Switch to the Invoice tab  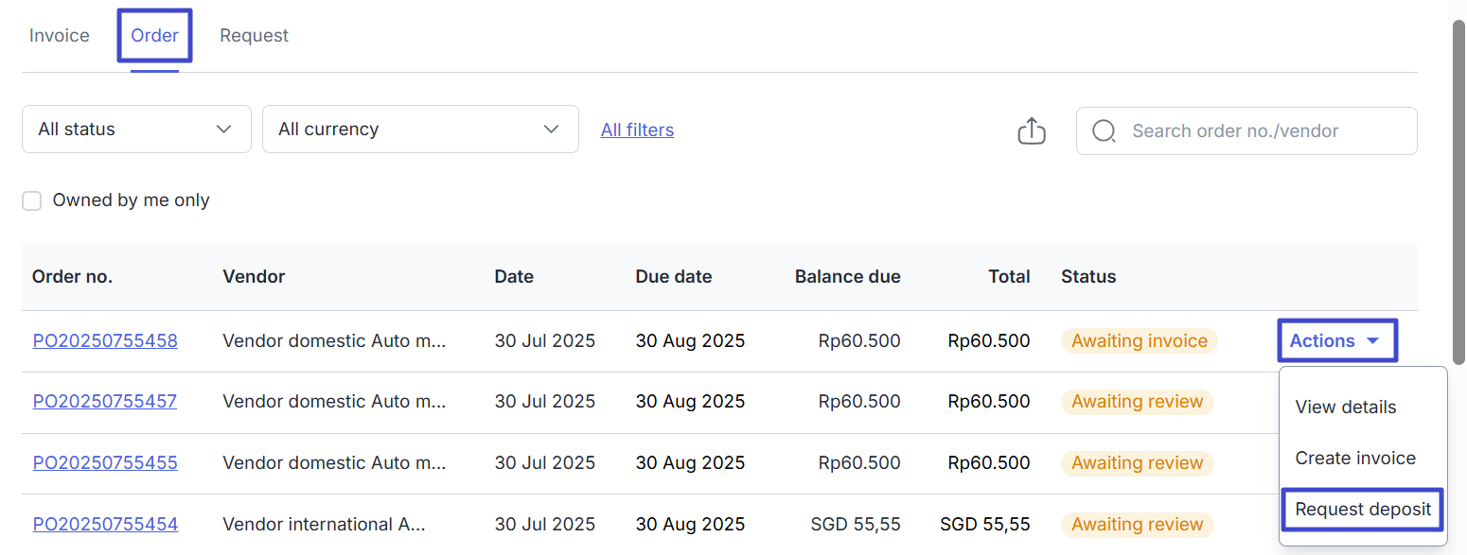point(60,36)
